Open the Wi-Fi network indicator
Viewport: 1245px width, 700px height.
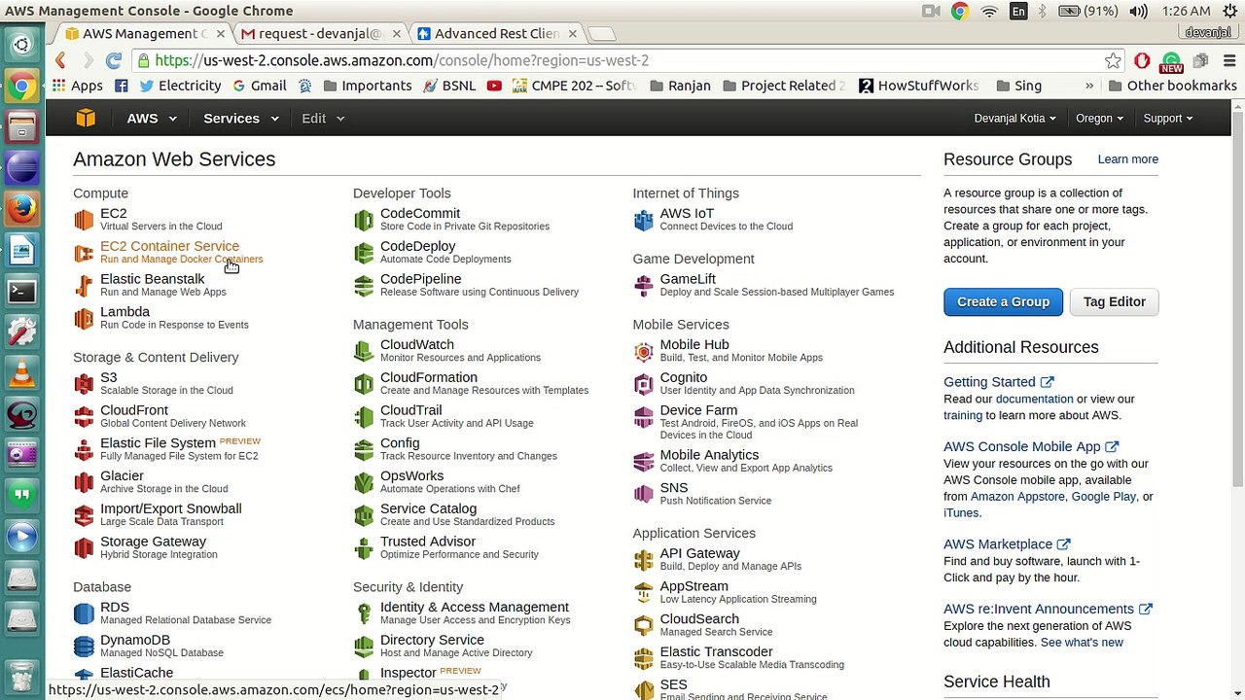pos(989,11)
